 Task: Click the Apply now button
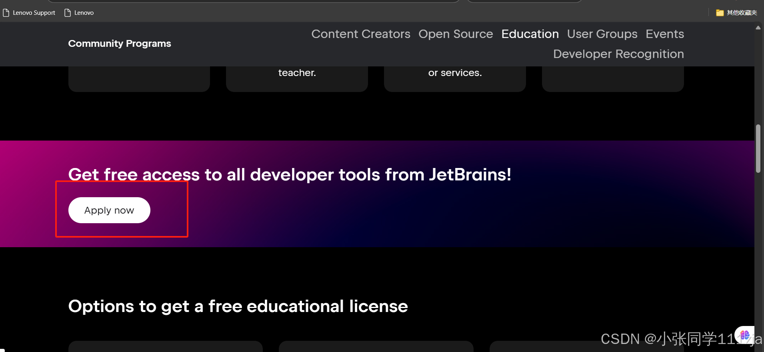click(109, 210)
